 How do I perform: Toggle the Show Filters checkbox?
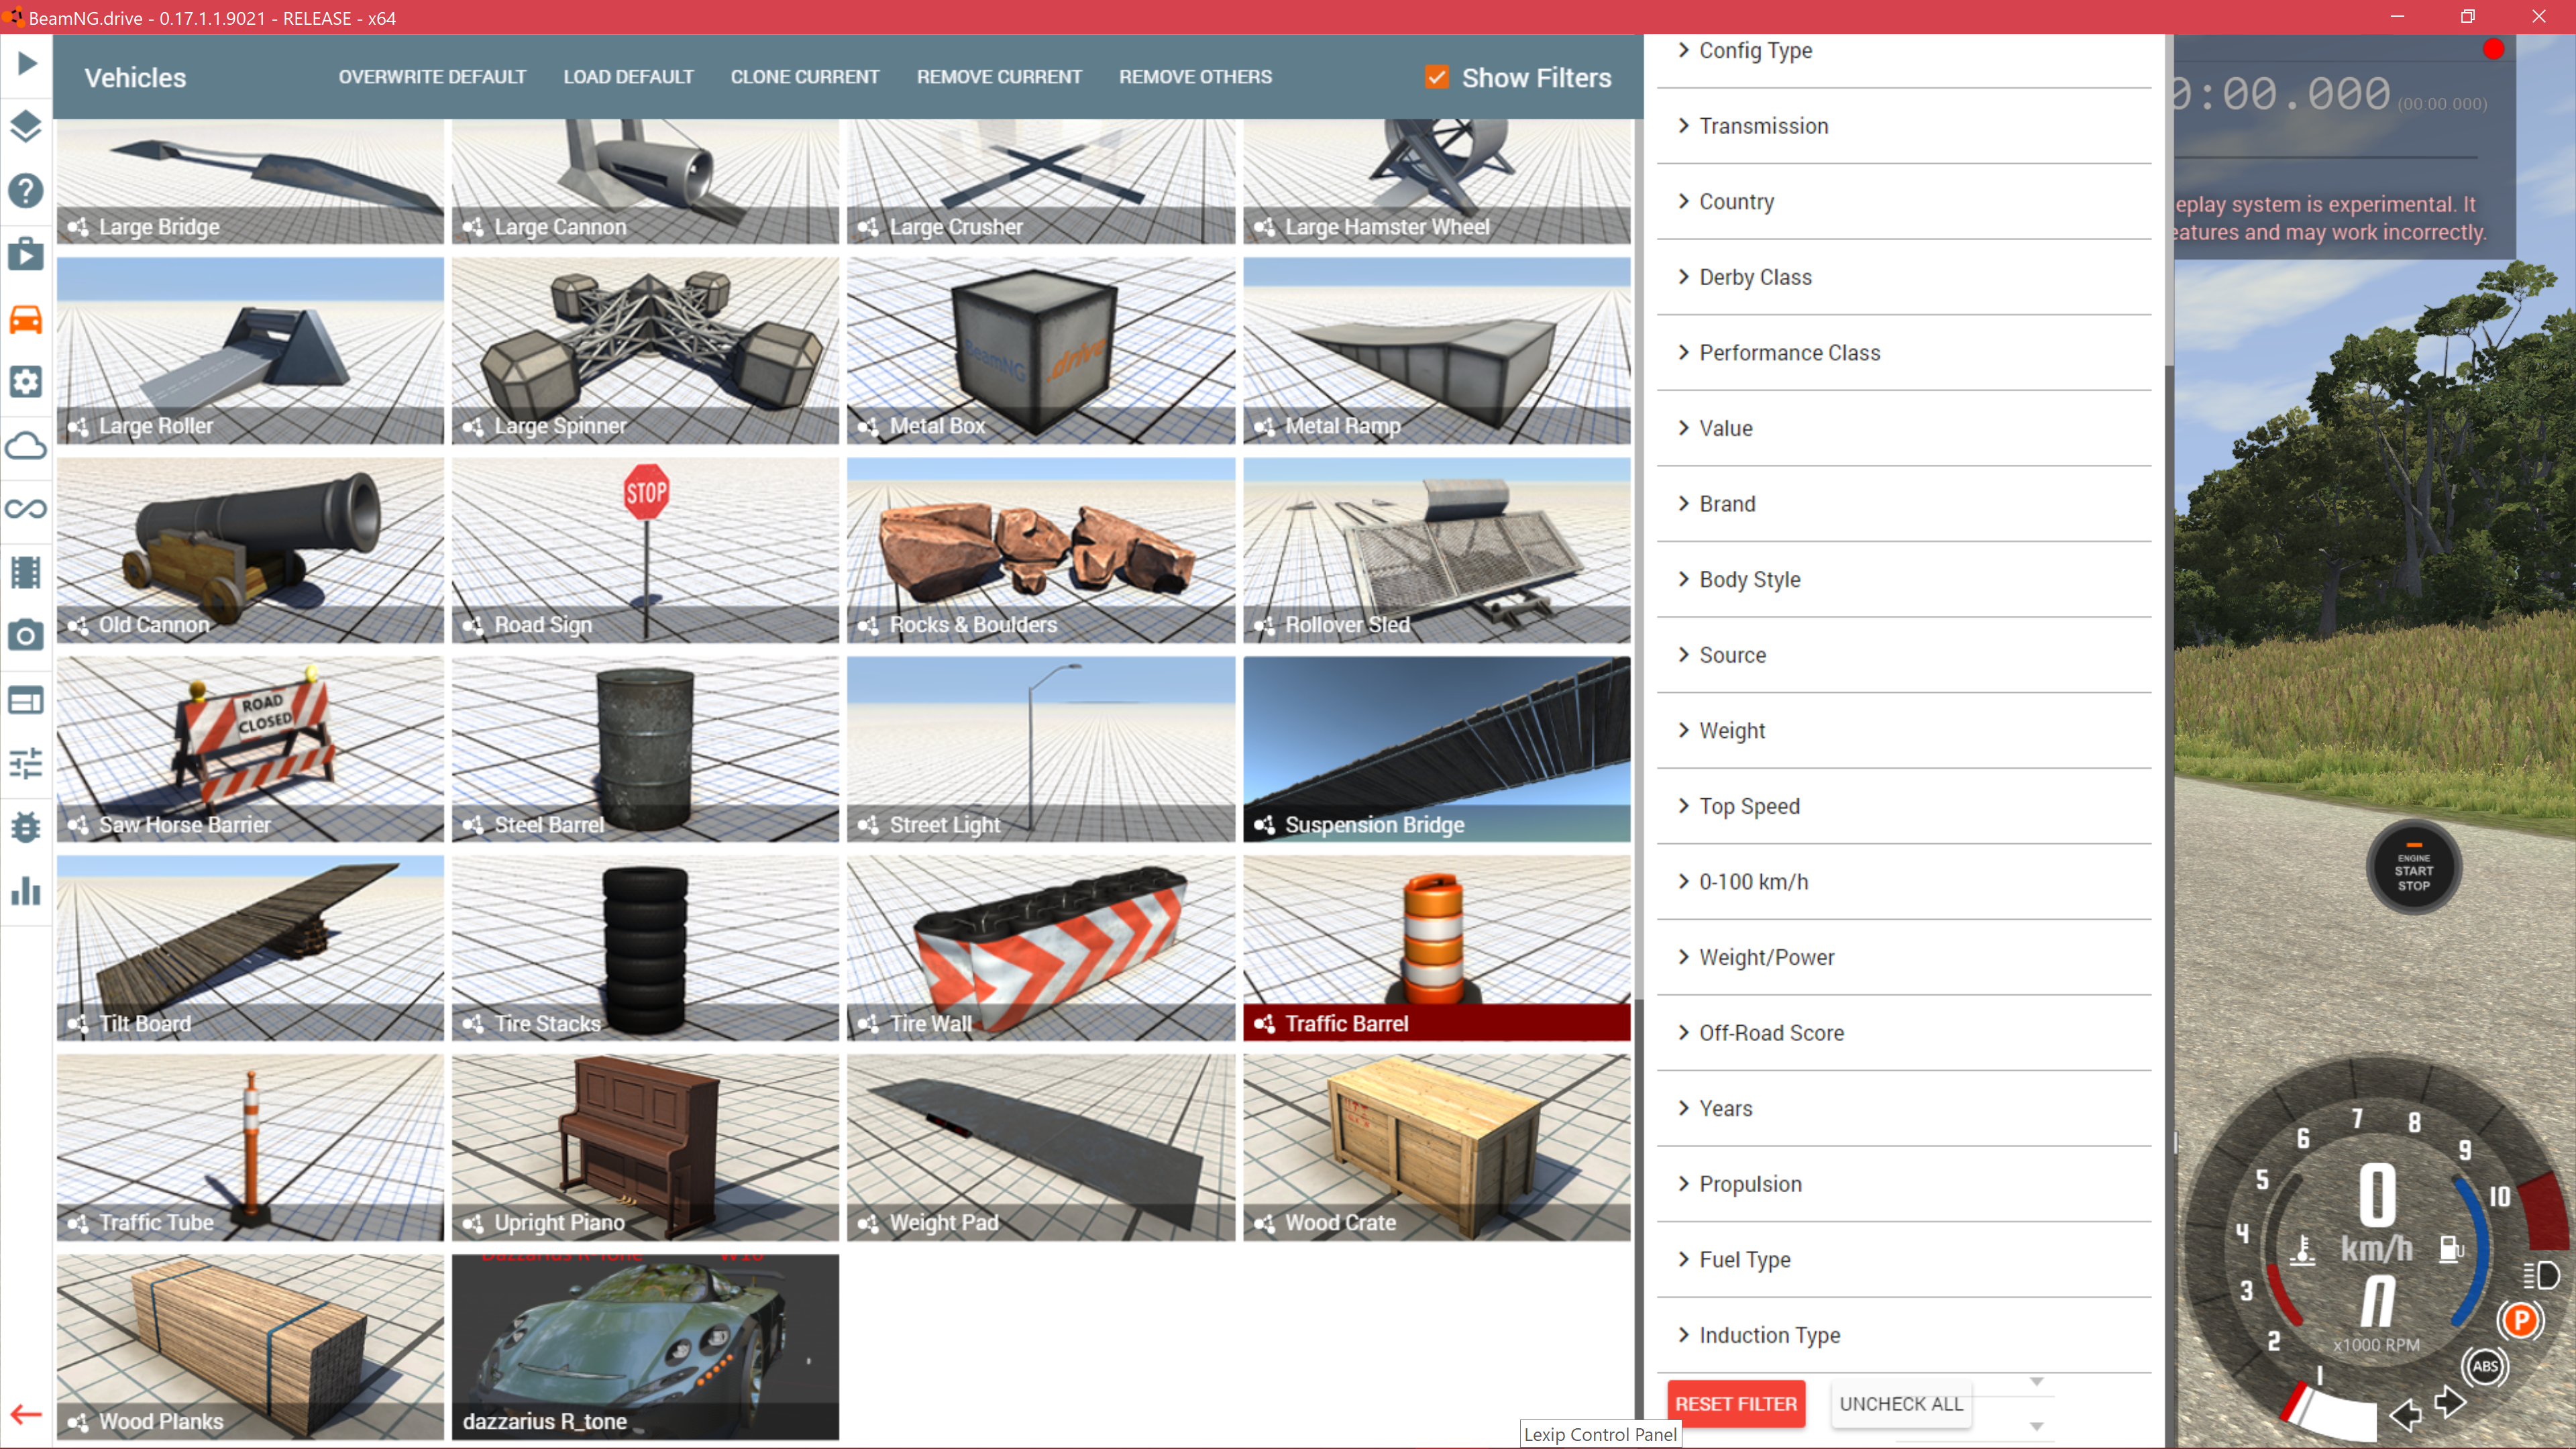tap(1437, 77)
